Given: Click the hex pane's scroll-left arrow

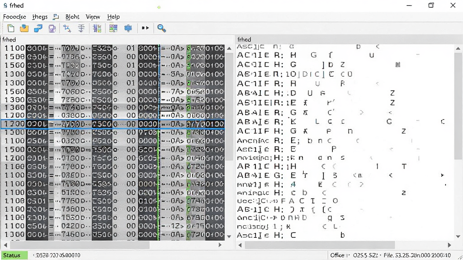Looking at the screenshot, I should click(5, 245).
